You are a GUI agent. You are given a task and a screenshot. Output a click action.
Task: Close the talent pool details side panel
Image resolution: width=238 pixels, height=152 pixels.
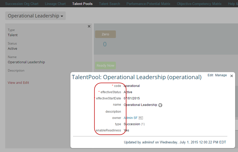tap(89, 26)
